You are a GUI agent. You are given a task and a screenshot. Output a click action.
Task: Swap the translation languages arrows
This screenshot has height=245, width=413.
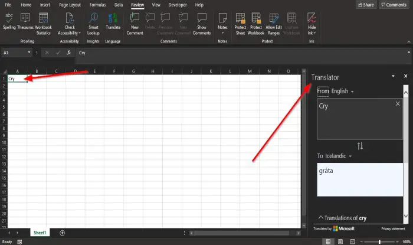360,146
